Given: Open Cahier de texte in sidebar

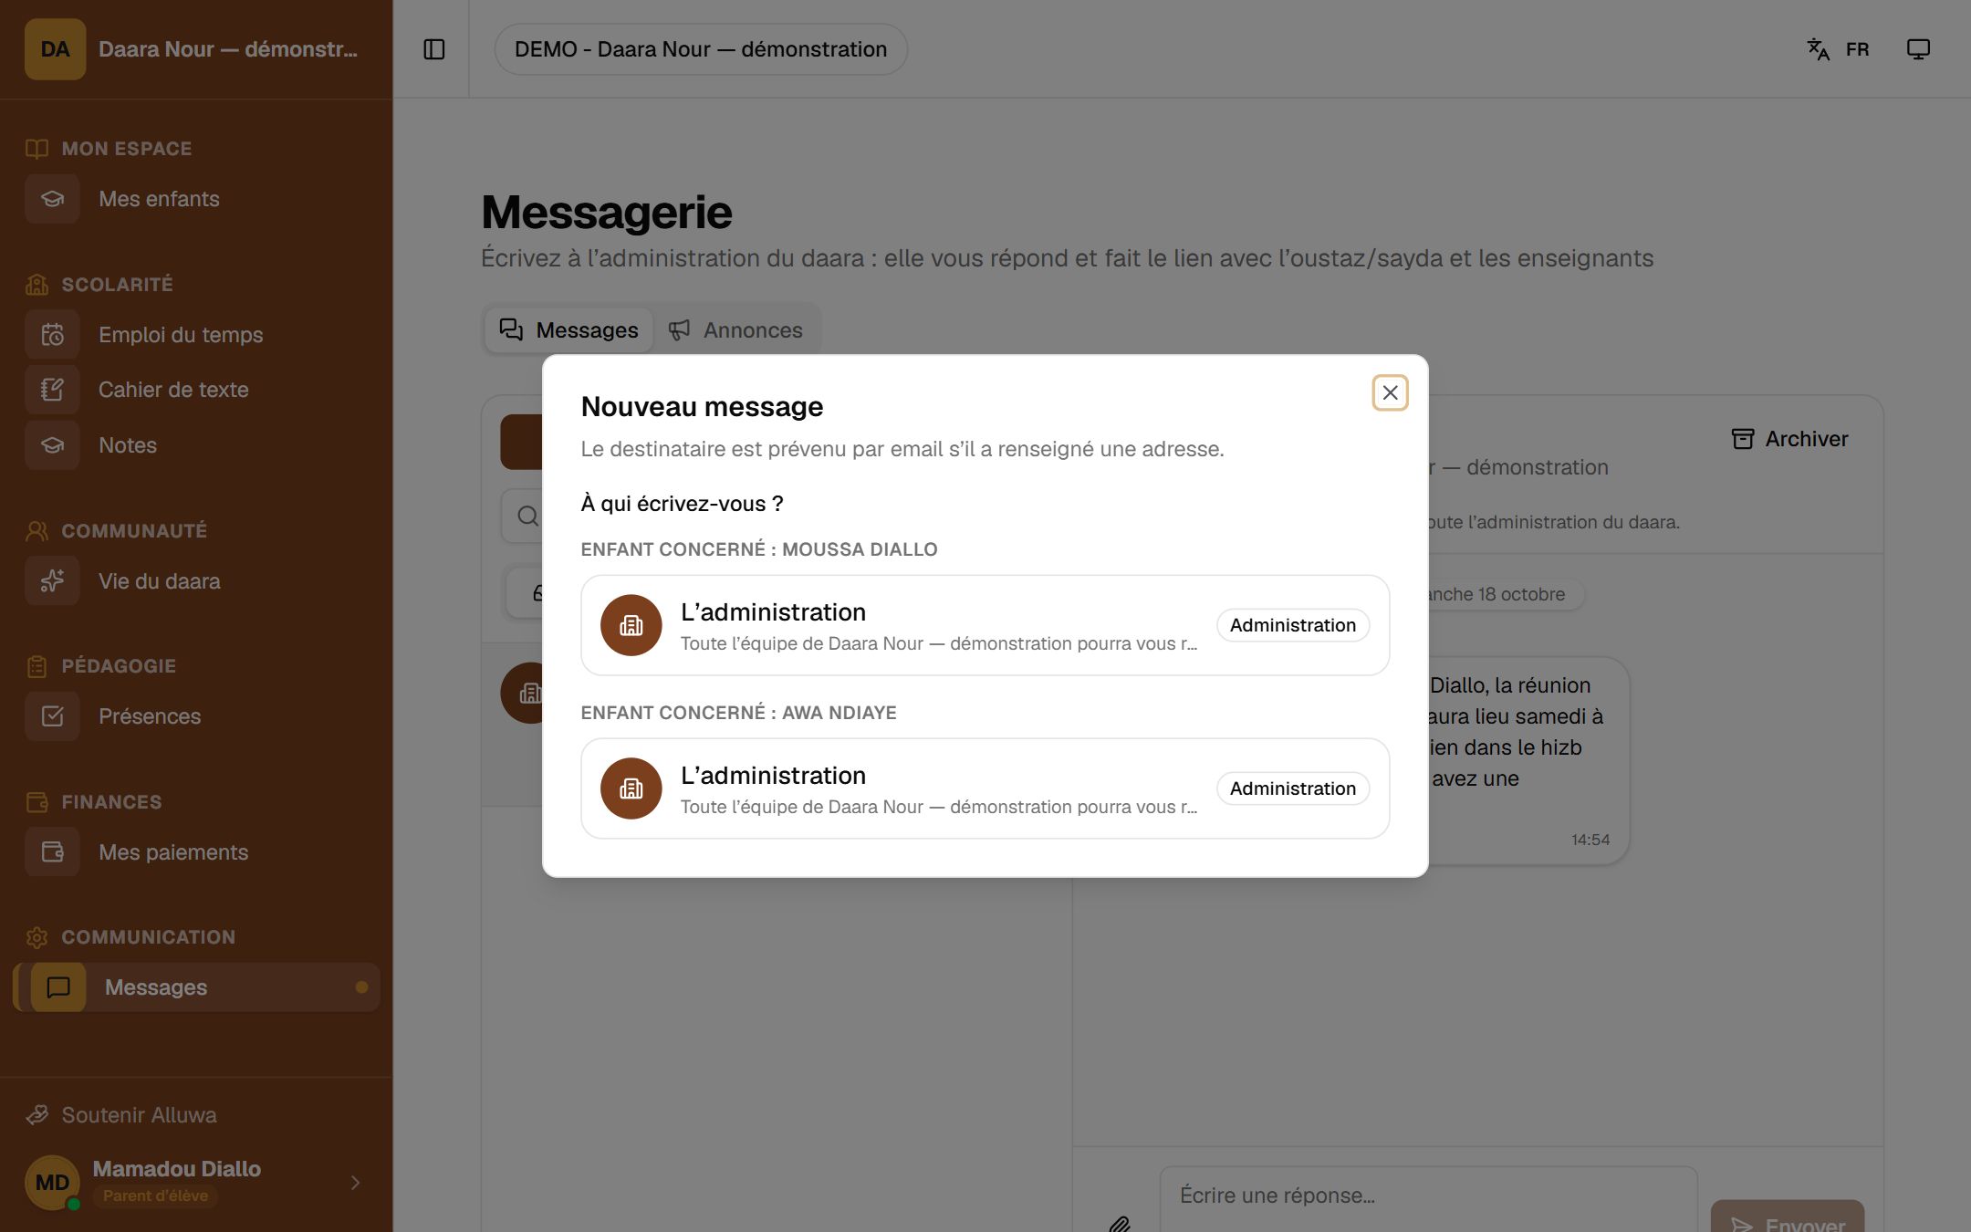Looking at the screenshot, I should point(196,390).
